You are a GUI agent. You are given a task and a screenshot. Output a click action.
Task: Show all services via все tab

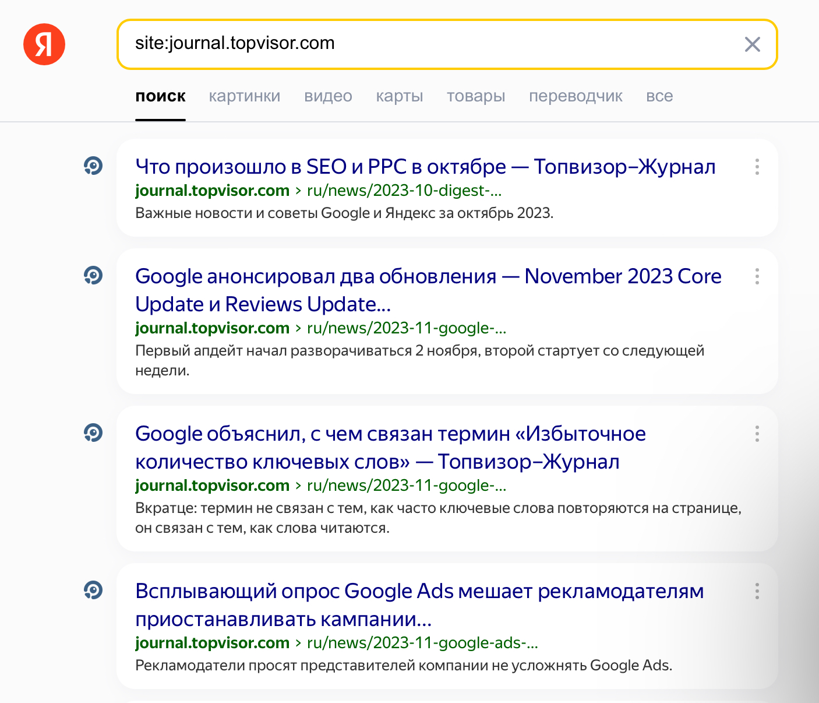(659, 96)
